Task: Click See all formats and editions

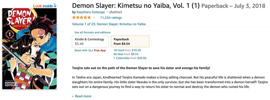Action: point(92,32)
